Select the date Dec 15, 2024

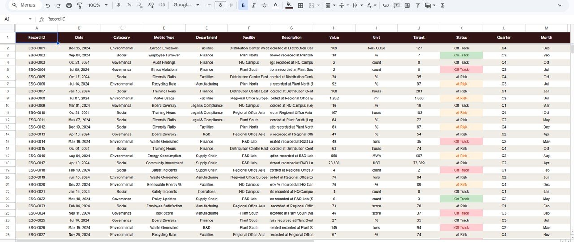coord(79,48)
